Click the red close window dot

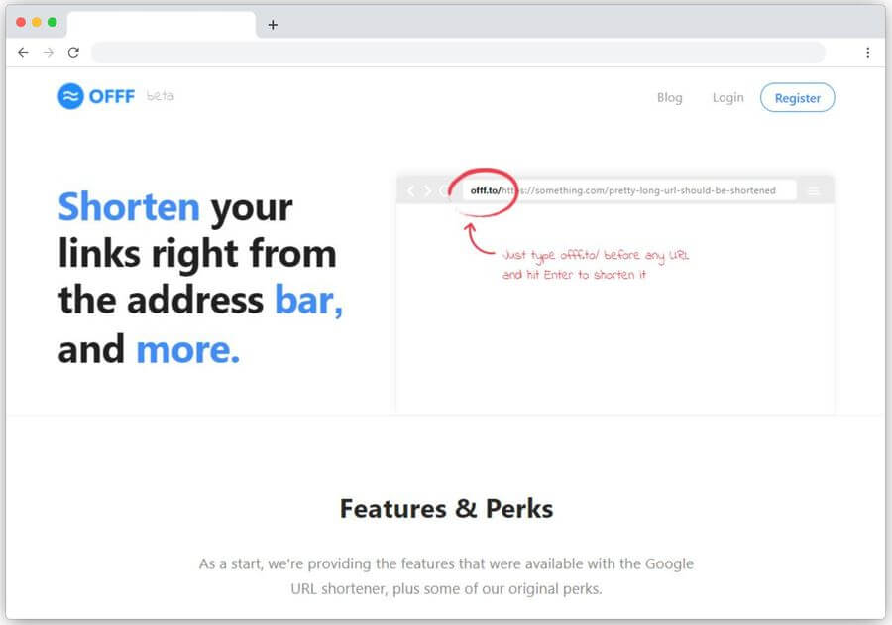[21, 22]
